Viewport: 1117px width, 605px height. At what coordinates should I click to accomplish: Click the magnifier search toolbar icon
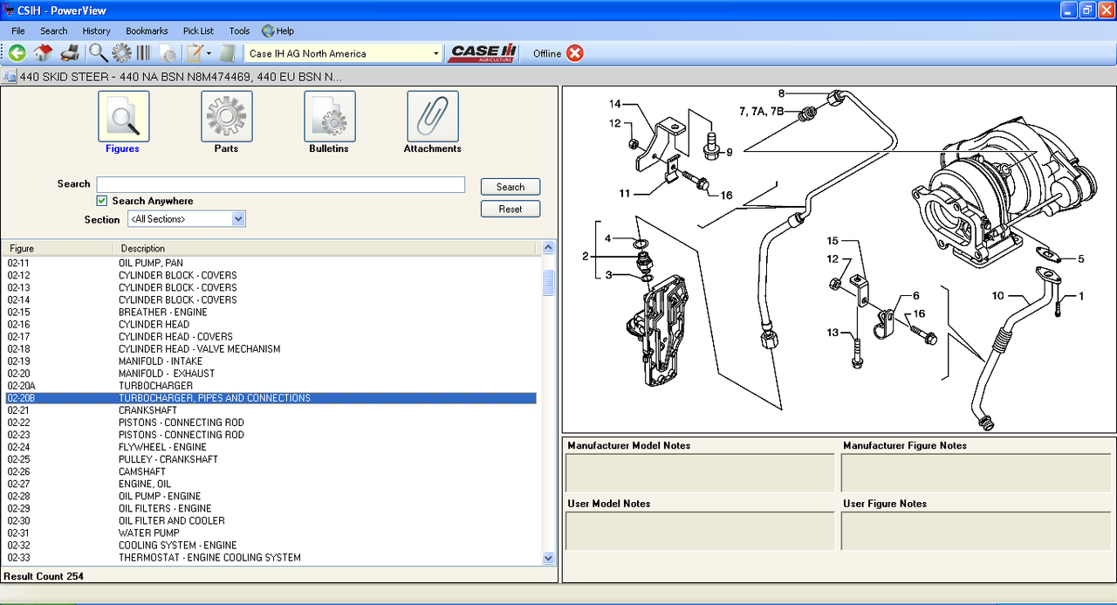coord(98,53)
